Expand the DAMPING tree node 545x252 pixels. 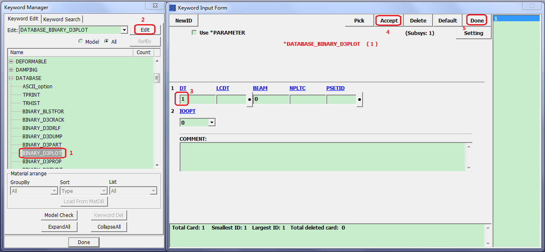click(x=11, y=70)
